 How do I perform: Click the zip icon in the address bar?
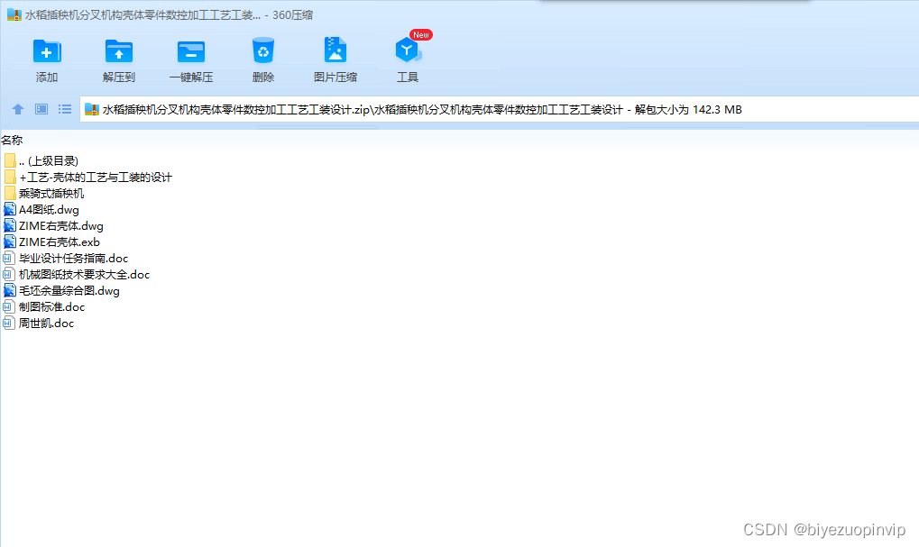point(91,110)
